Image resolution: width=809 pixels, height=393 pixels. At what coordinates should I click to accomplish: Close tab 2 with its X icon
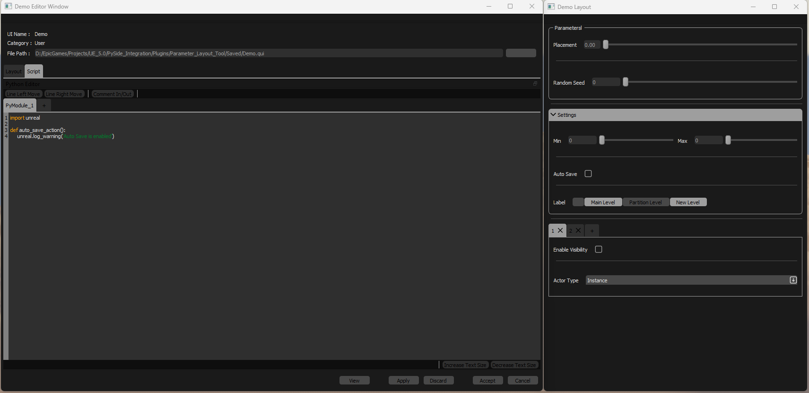(x=578, y=230)
